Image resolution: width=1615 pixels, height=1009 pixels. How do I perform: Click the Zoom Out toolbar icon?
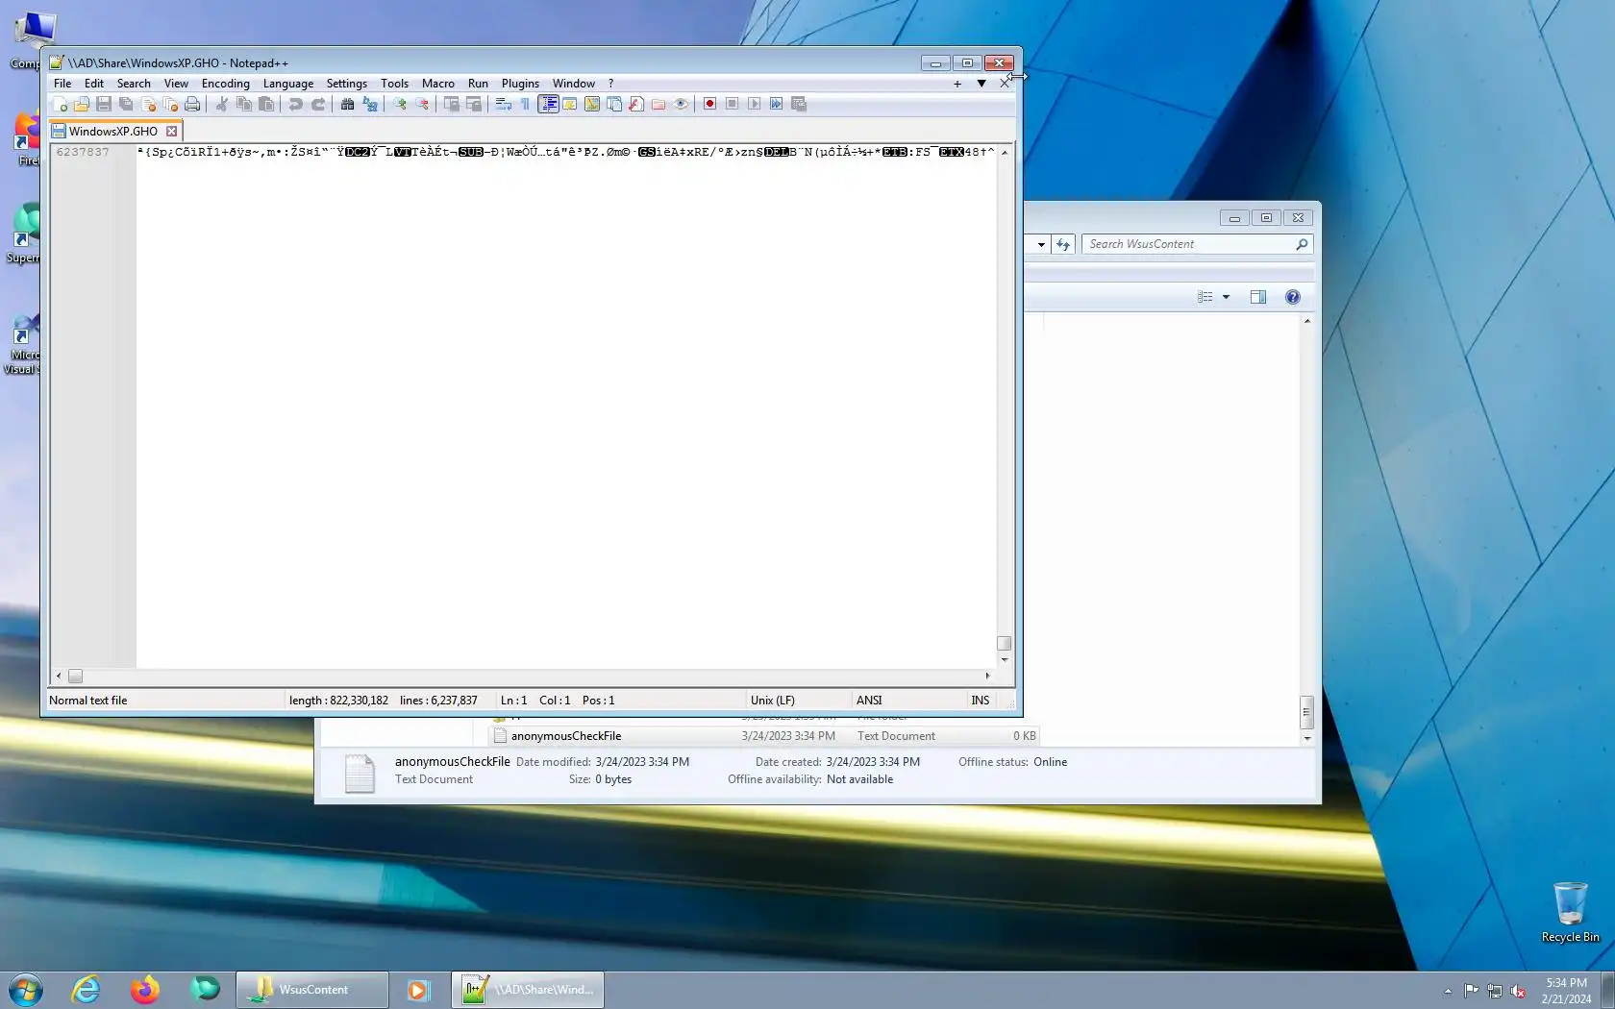point(422,104)
